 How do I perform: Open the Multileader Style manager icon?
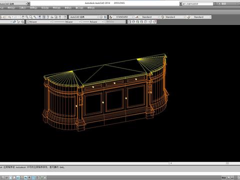click(x=188, y=17)
